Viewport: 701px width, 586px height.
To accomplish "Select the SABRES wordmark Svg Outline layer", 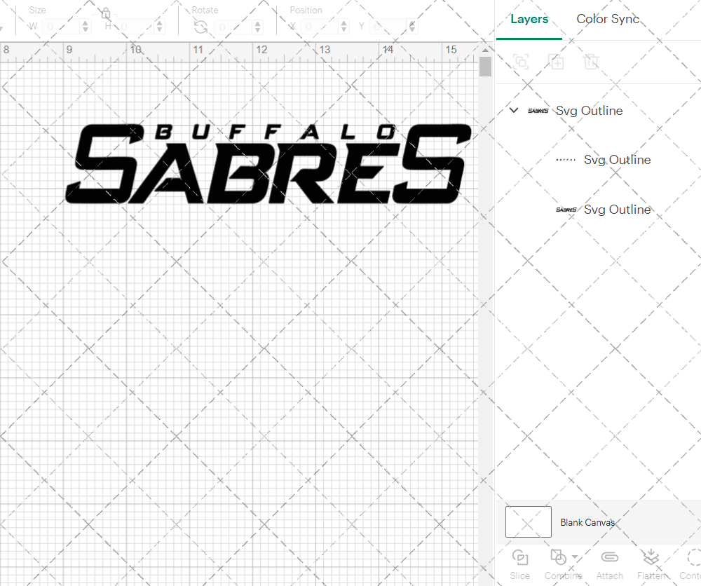I will (617, 209).
